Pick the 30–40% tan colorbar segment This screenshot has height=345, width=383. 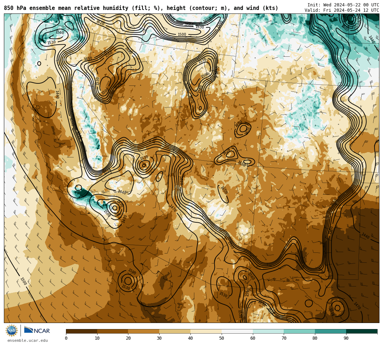(175, 331)
